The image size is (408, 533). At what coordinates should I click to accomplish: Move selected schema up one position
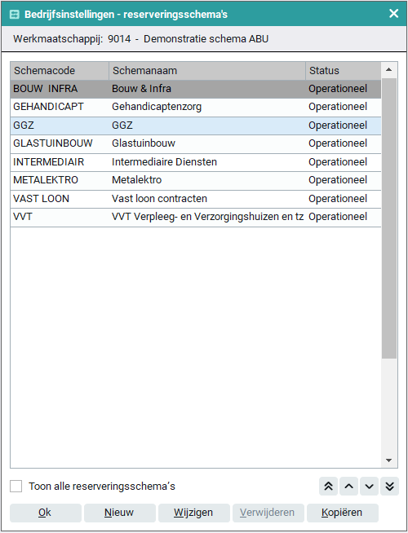click(348, 486)
